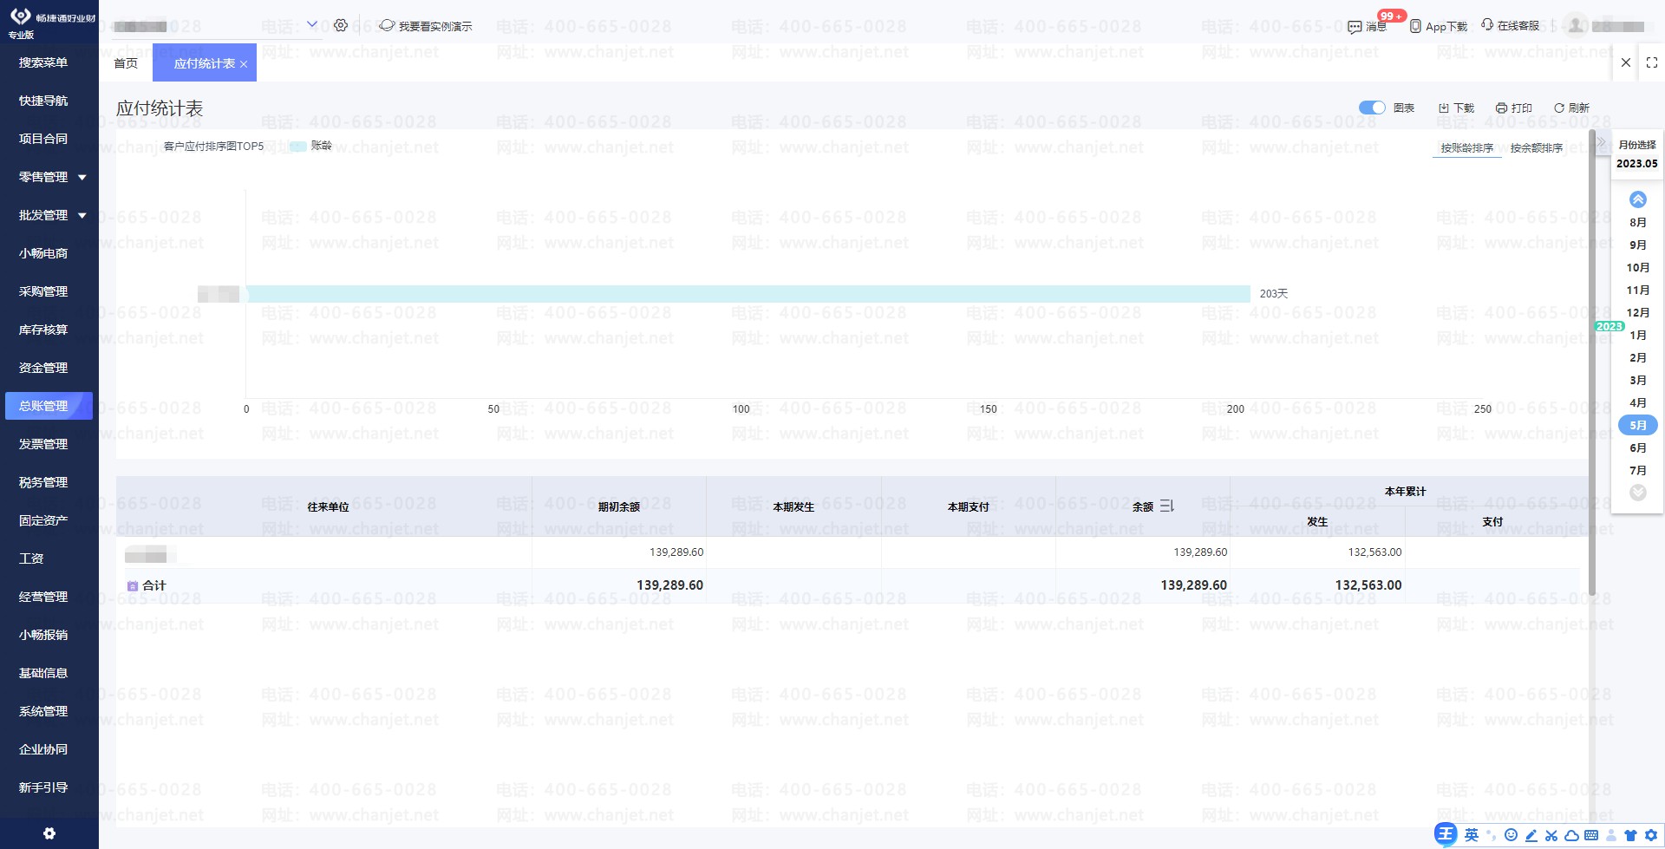Click the user avatar icon

[x=1577, y=25]
